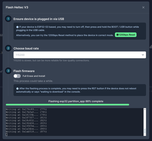The width and height of the screenshot is (152, 141).
Task: Click the console scrollbar up arrow
Action: pos(145,109)
